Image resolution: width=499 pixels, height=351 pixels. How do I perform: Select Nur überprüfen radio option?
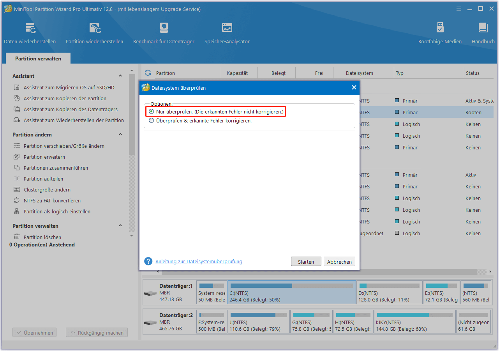[151, 112]
